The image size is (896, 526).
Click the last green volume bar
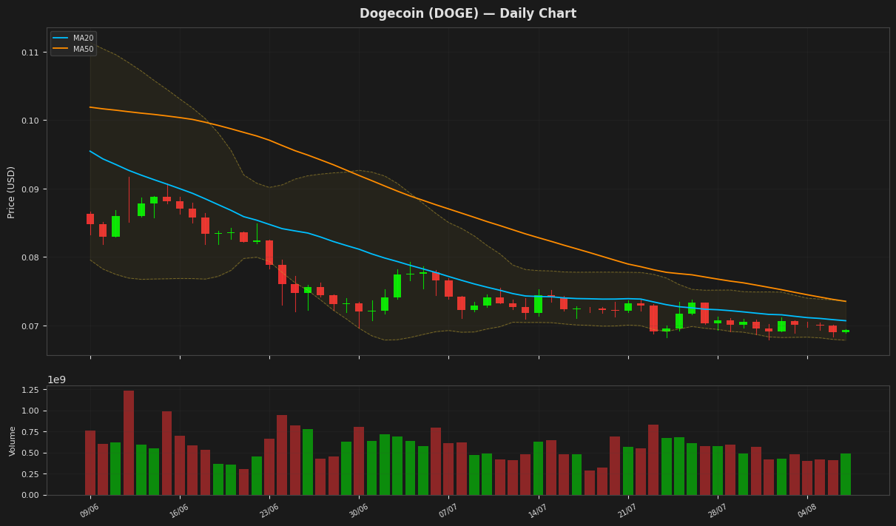coord(846,474)
